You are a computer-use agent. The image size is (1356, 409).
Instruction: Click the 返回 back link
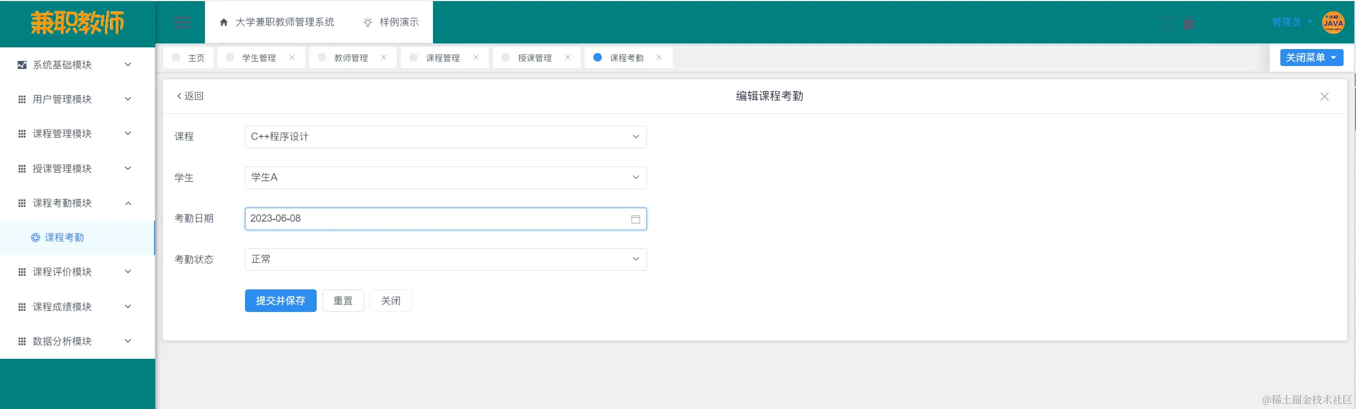[190, 96]
